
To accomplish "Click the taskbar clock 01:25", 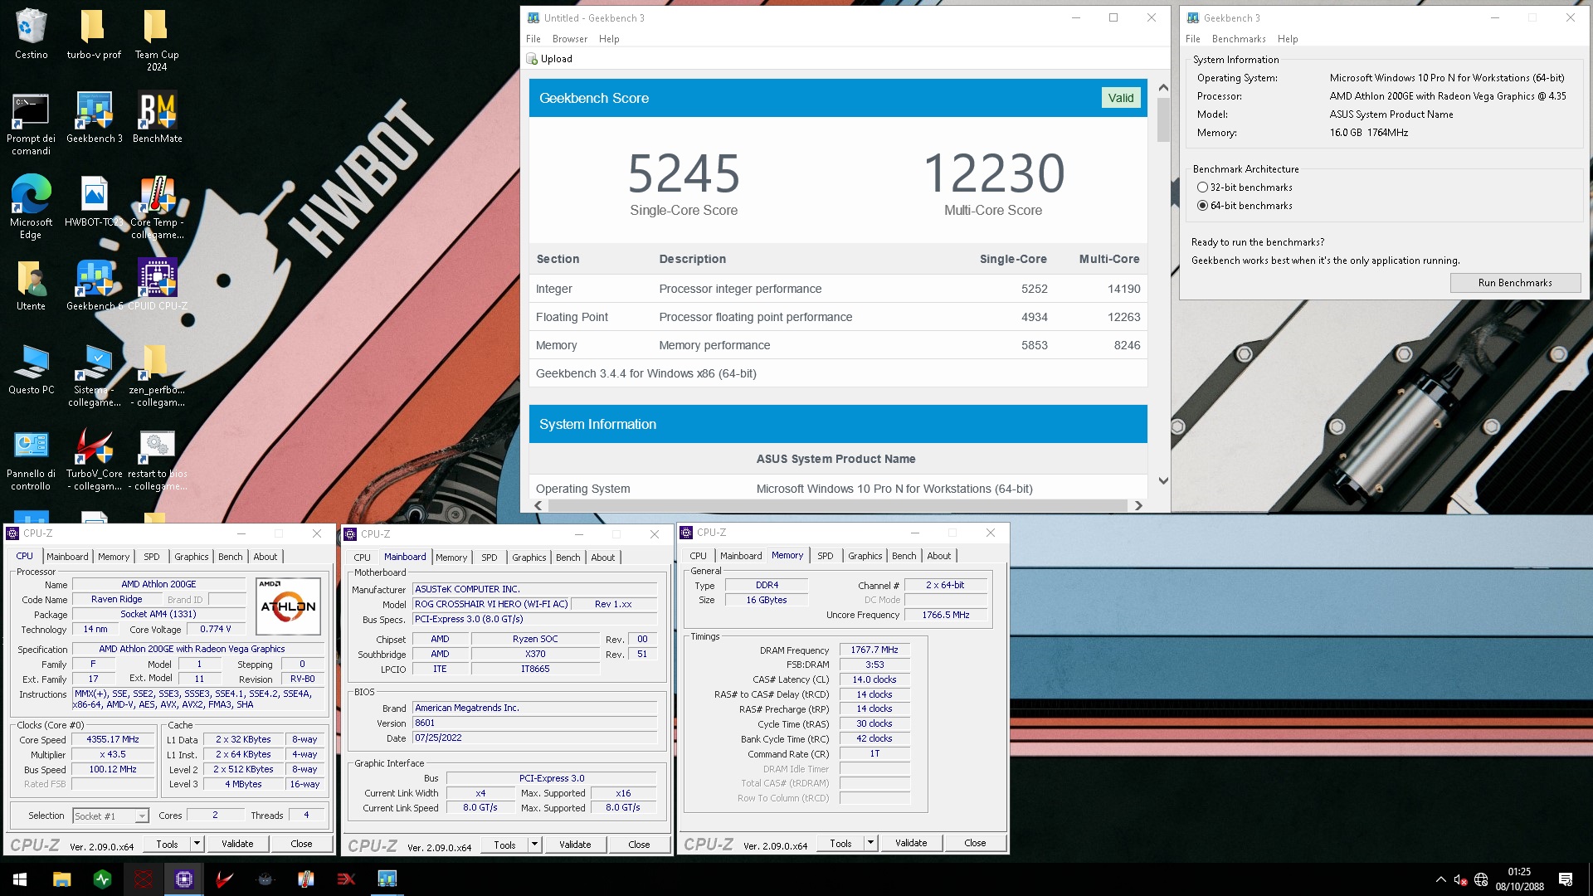I will (x=1519, y=872).
